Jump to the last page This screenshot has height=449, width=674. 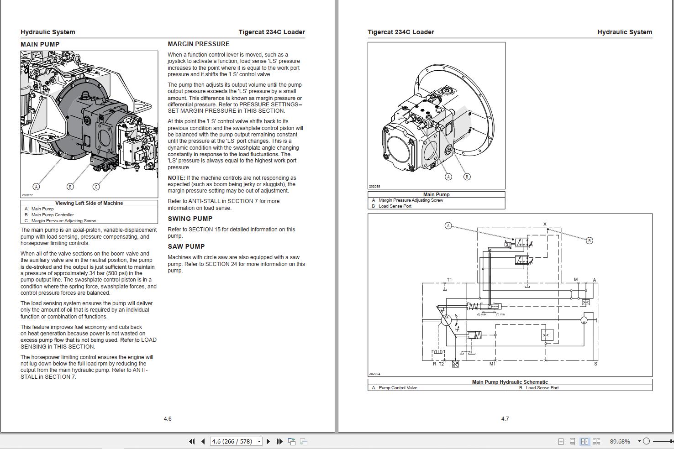tap(280, 441)
